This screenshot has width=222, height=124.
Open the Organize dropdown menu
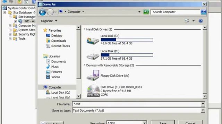point(49,21)
